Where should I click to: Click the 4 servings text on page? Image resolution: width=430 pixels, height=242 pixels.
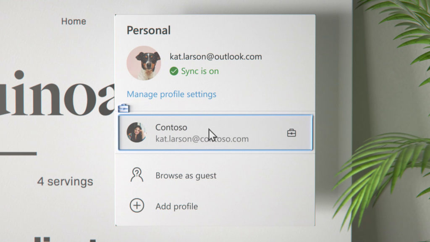coord(65,181)
